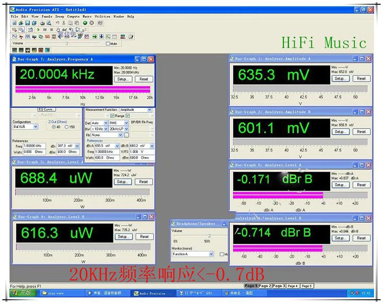This screenshot has height=304, width=383.
Task: Open the dBr A units dropdown
Action: pos(117,146)
